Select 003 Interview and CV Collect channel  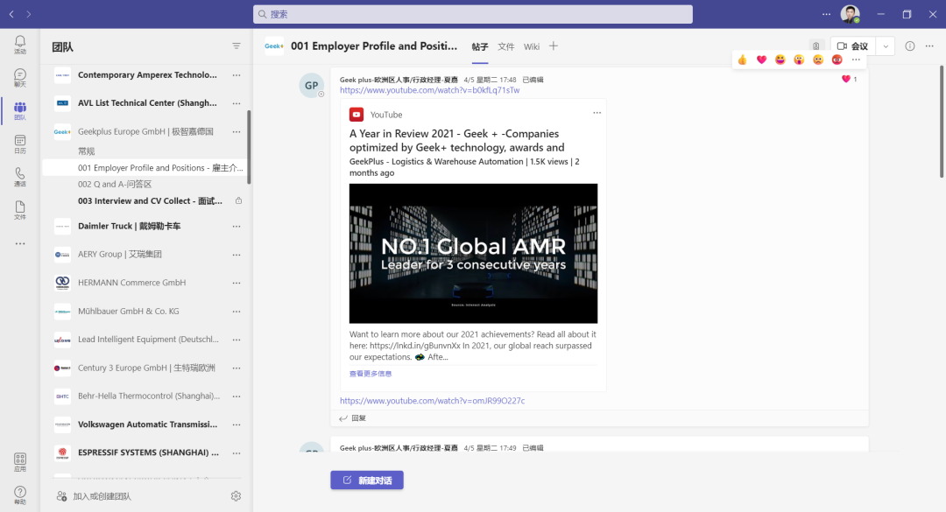pos(151,200)
